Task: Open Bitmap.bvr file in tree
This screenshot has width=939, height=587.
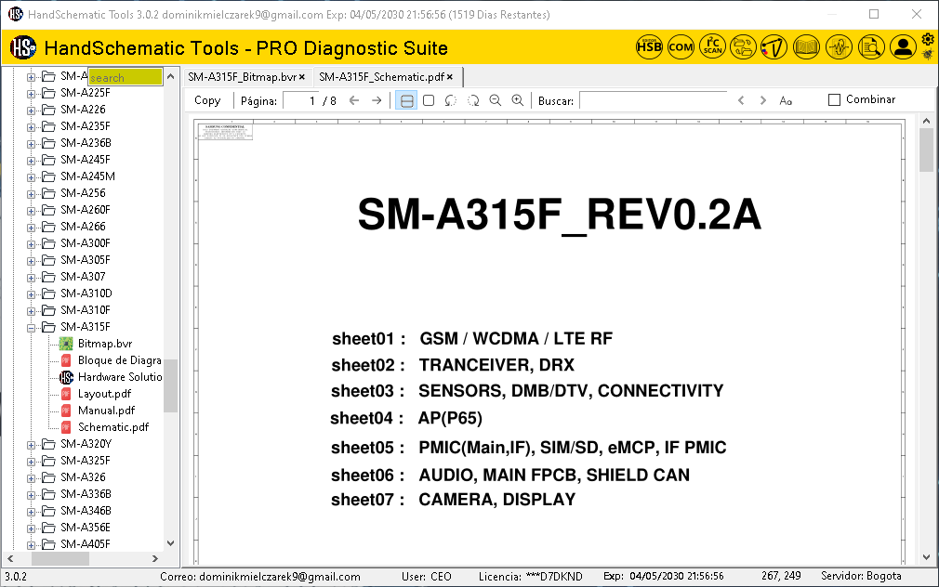Action: tap(105, 344)
